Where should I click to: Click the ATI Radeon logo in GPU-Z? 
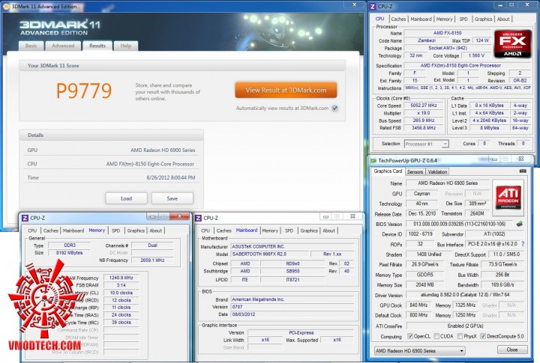(x=508, y=197)
